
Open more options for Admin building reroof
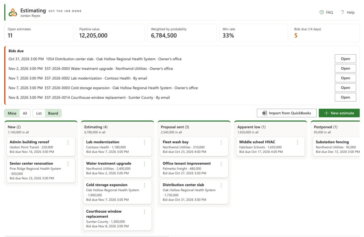(68, 142)
